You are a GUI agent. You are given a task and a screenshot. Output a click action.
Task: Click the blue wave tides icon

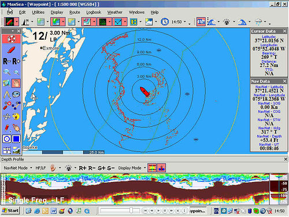pos(212,22)
